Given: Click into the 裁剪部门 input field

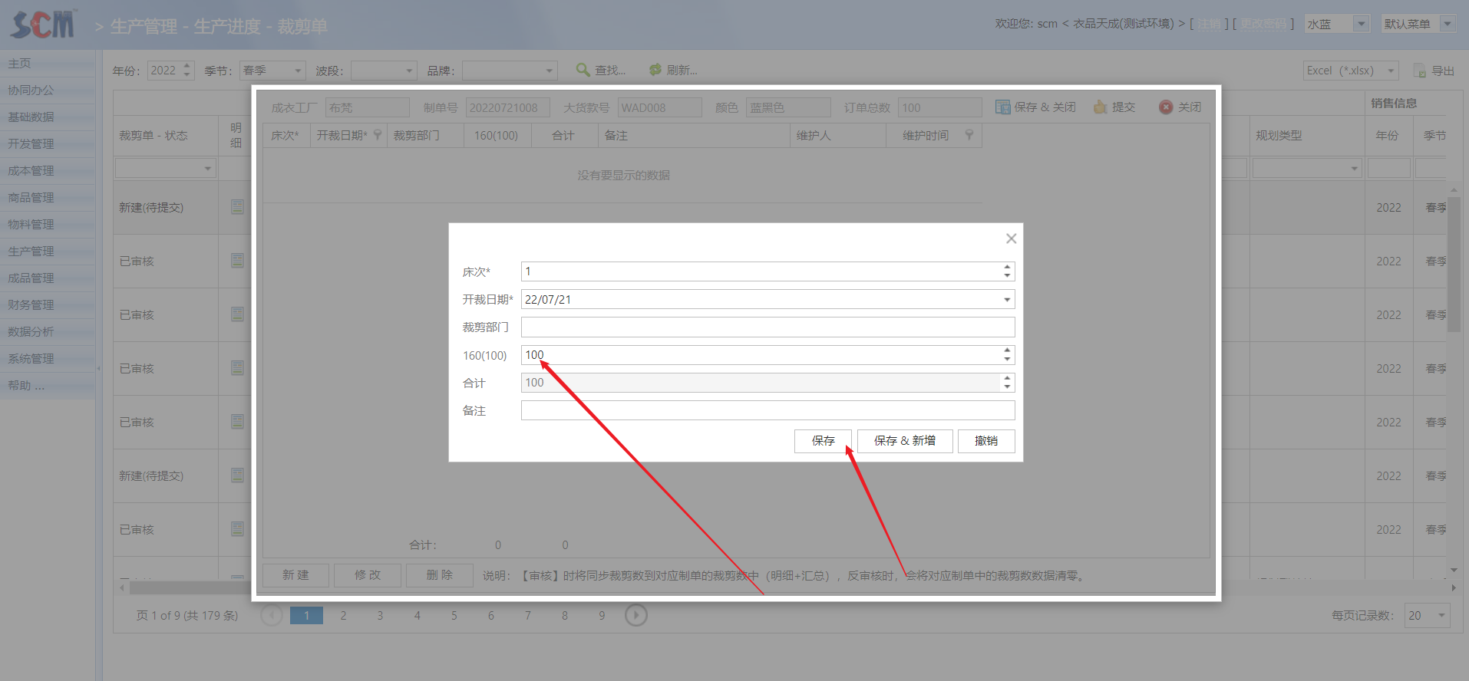Looking at the screenshot, I should click(768, 327).
